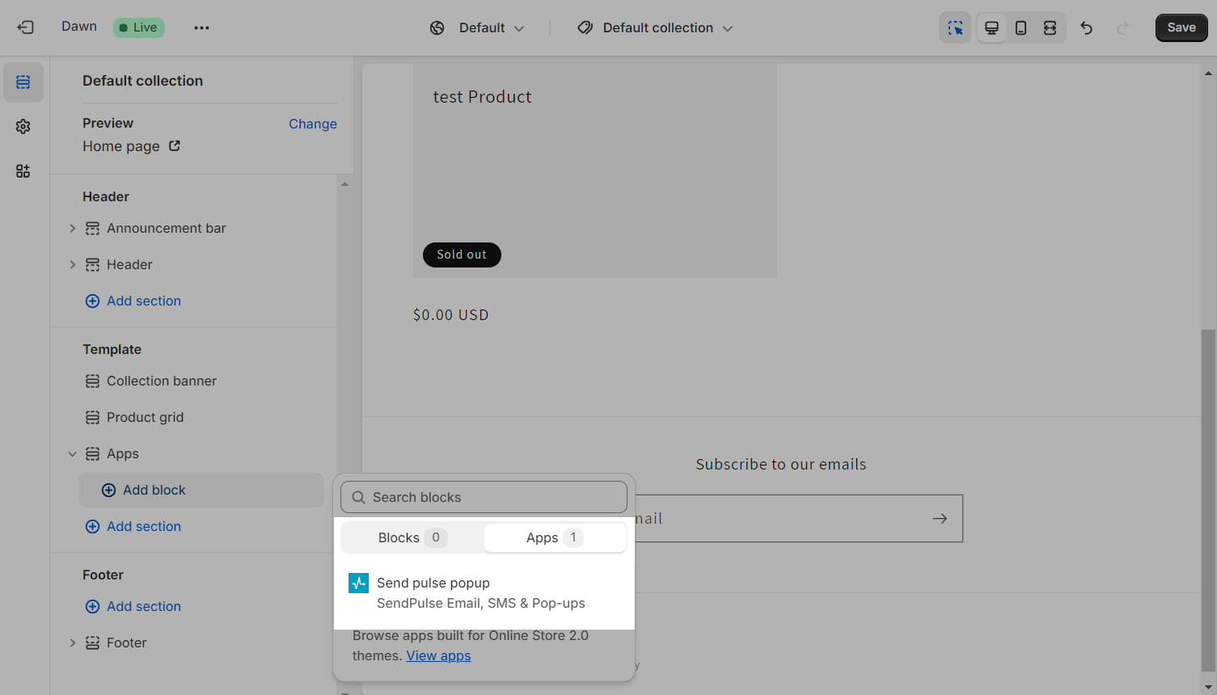1217x695 pixels.
Task: Switch to desktop preview
Action: 991,28
